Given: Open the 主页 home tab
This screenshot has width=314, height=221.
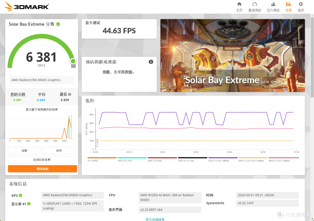Looking at the screenshot, I should 239,7.
